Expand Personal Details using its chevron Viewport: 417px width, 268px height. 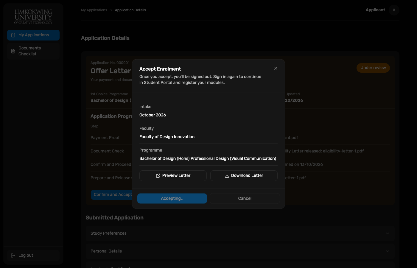[388, 251]
